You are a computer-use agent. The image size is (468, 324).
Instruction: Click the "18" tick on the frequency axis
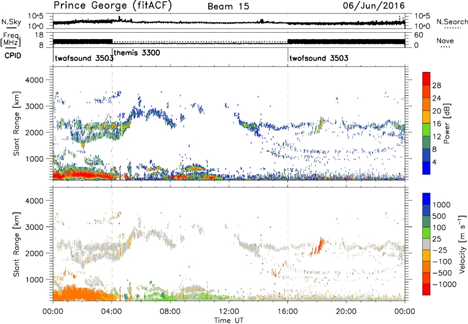[x=39, y=35]
